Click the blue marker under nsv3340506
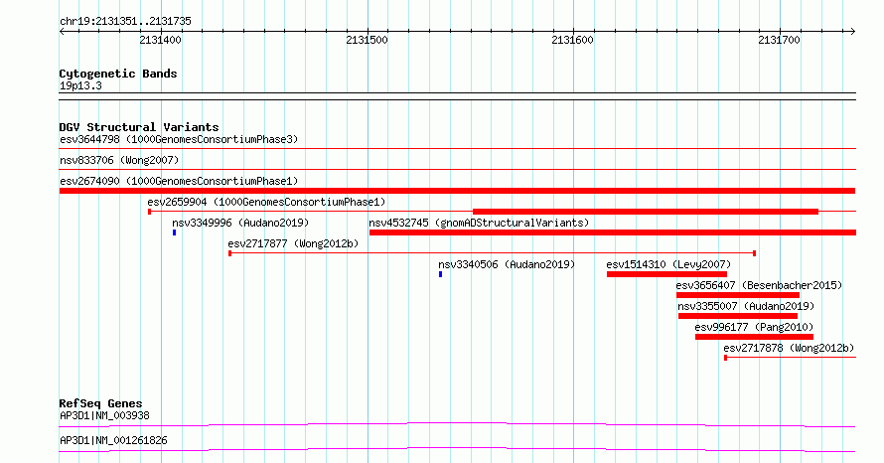Viewport: 884px width, 463px height. (440, 274)
